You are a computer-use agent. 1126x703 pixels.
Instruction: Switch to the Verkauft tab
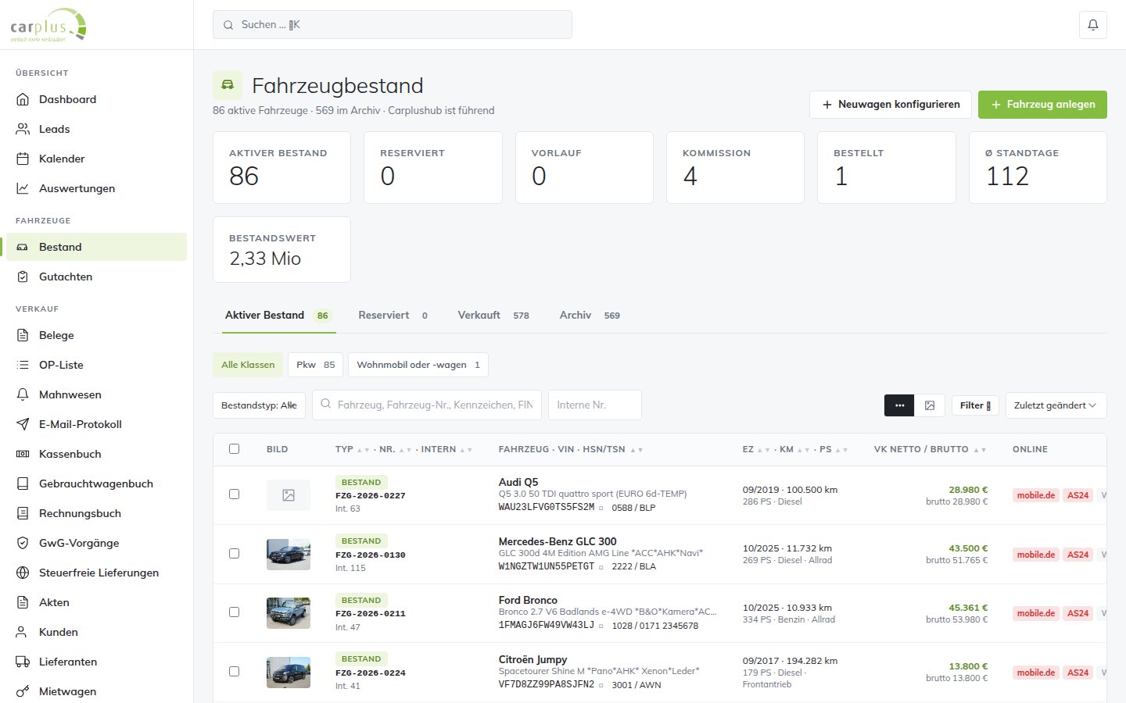tap(493, 316)
